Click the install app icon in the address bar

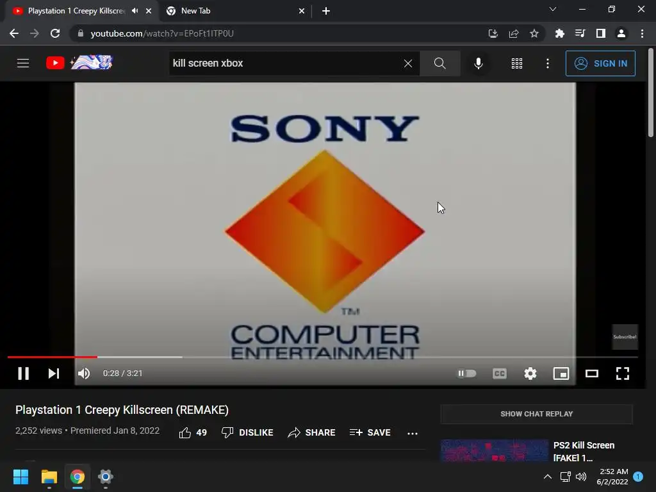(x=493, y=33)
